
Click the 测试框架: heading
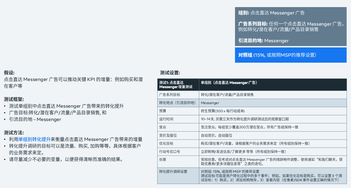point(14,99)
